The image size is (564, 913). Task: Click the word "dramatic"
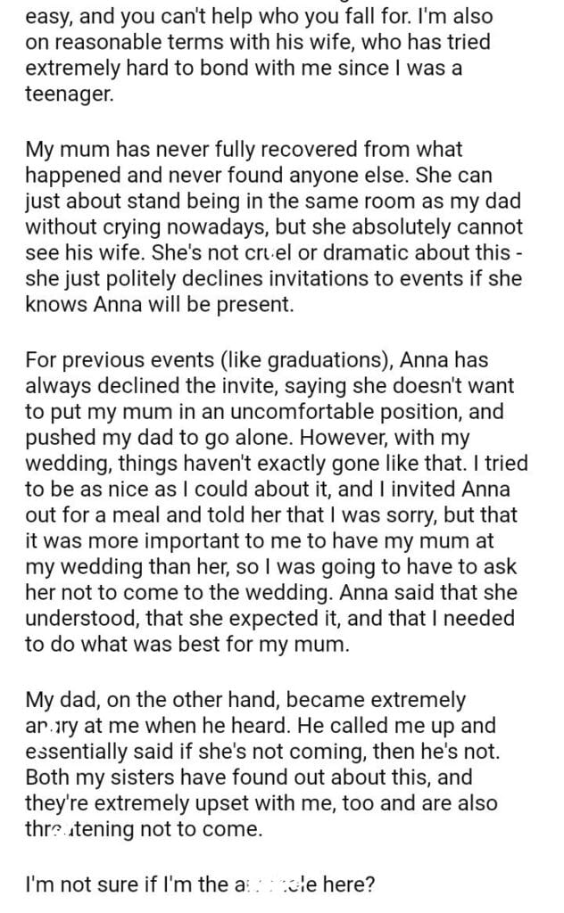(368, 251)
